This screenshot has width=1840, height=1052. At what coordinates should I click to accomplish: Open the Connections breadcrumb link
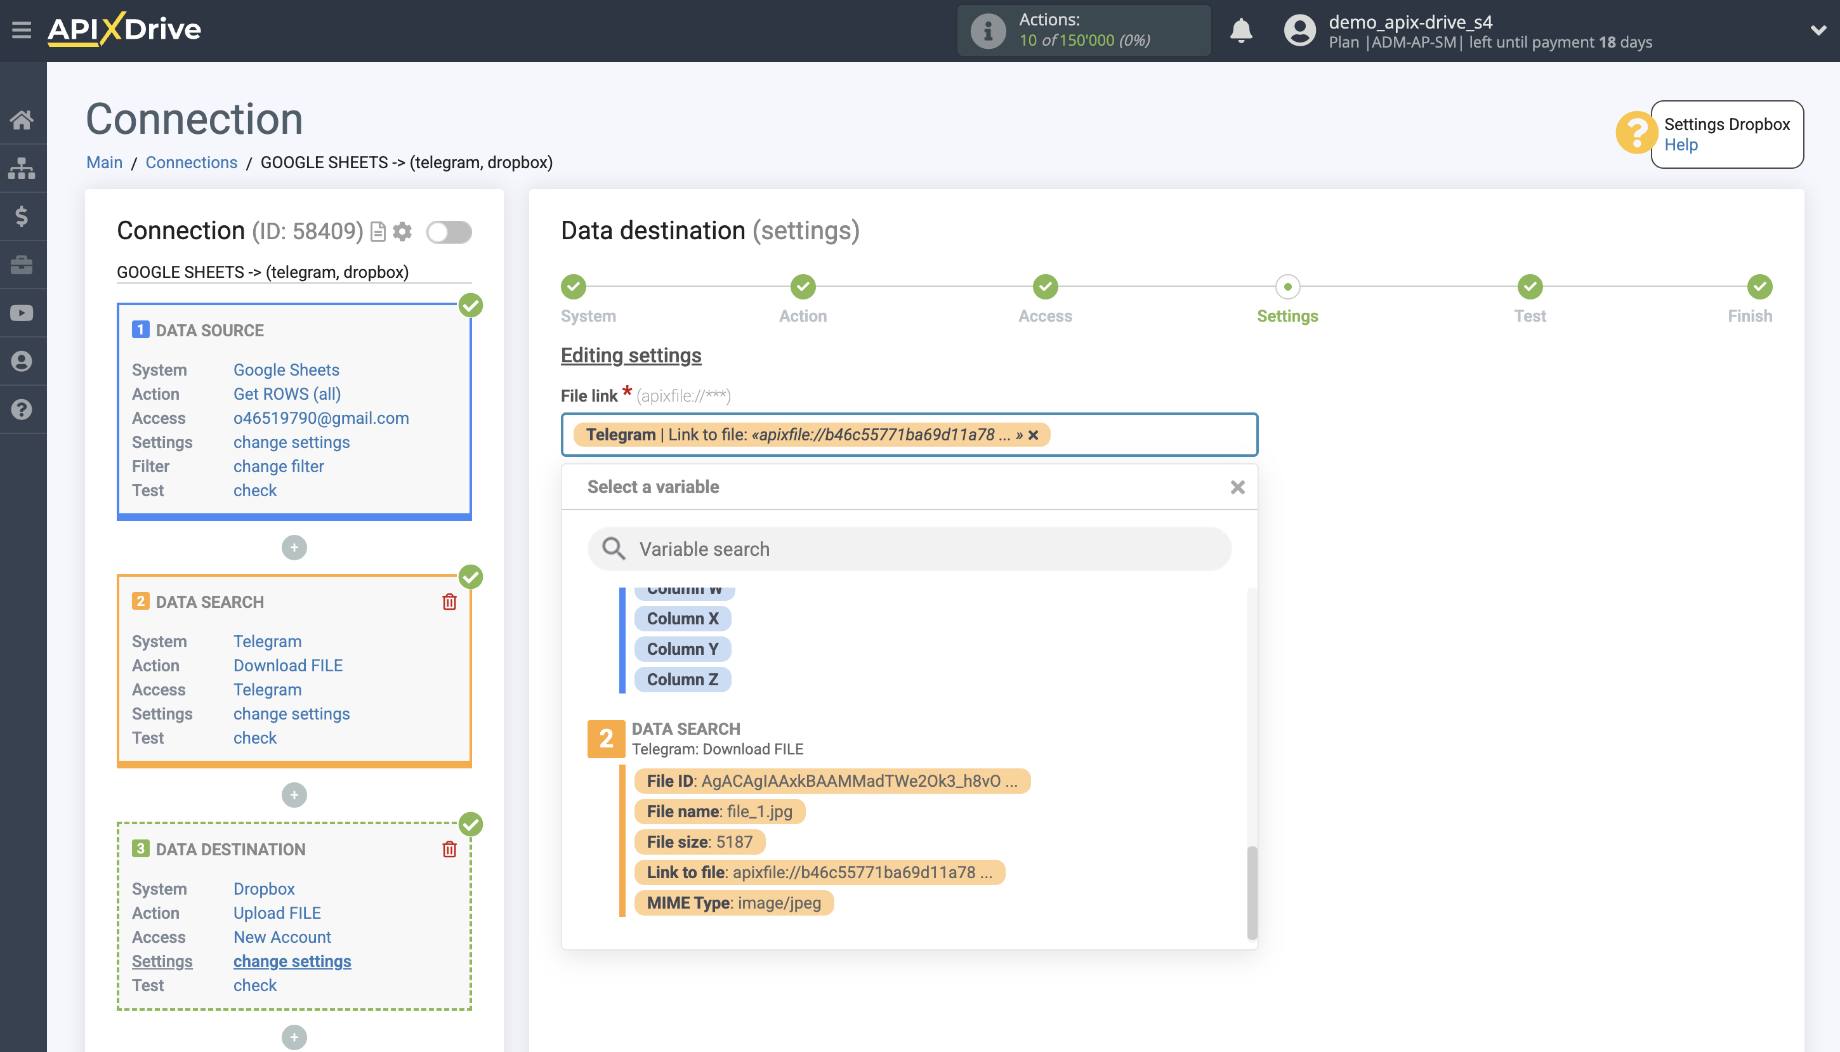tap(191, 162)
